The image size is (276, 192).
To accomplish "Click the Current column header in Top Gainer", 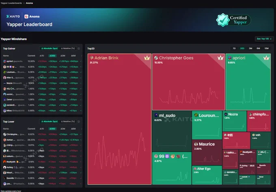I will (31, 56).
